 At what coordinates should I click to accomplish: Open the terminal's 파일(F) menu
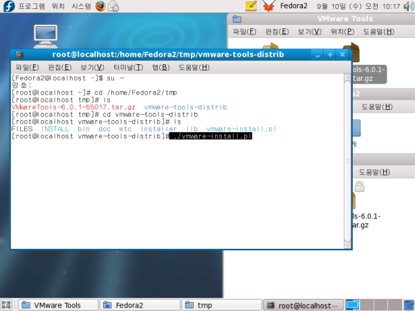coord(27,68)
